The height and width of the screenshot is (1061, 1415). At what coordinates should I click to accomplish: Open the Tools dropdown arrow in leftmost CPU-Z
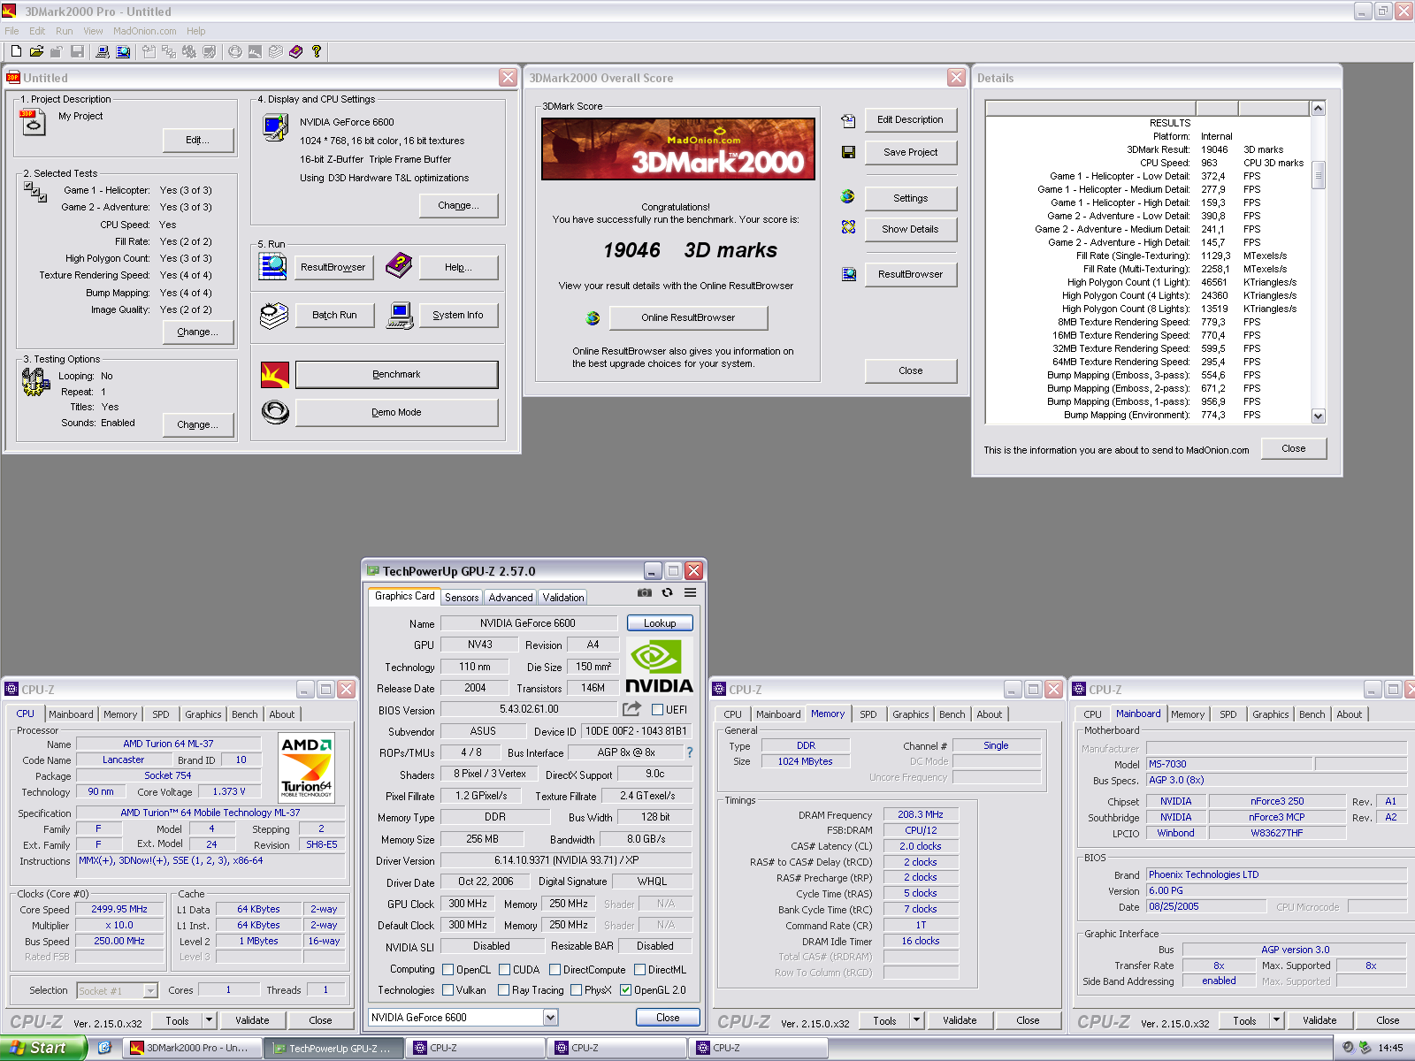click(x=210, y=1020)
